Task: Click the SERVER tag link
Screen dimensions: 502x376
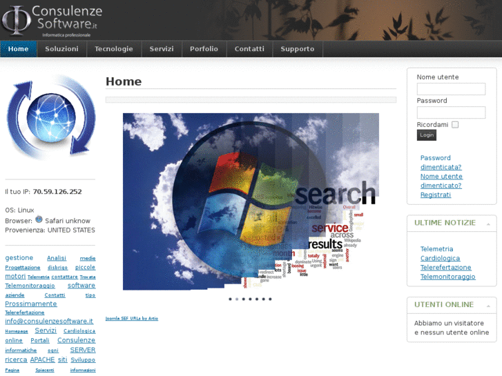Action: tap(83, 350)
